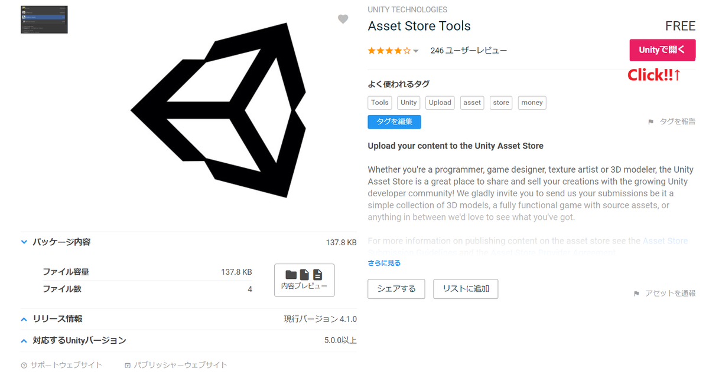Viewport: 709px width, 372px height.
Task: Select the Tools tag
Action: (380, 103)
